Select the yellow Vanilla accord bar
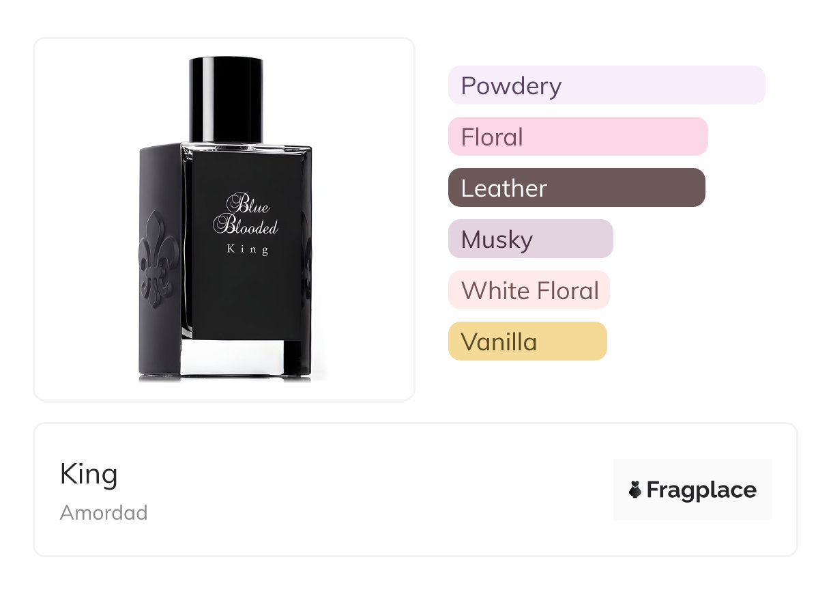The height and width of the screenshot is (590, 831). 527,341
